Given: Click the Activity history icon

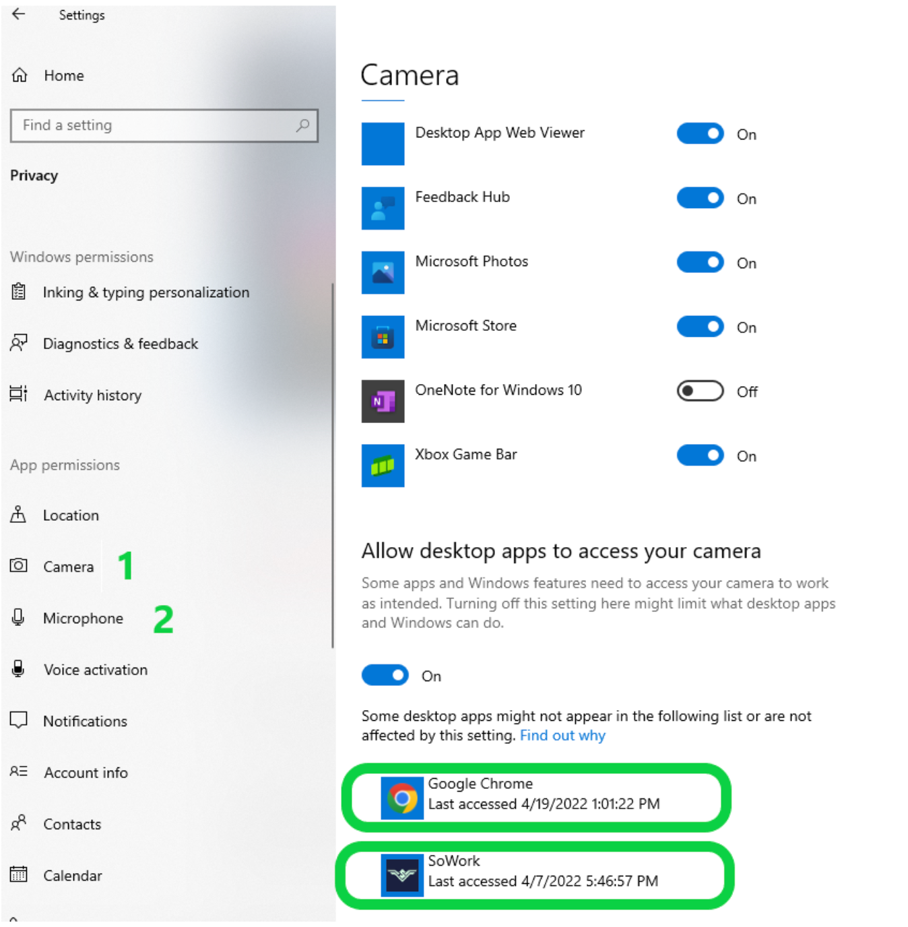Looking at the screenshot, I should coord(19,394).
